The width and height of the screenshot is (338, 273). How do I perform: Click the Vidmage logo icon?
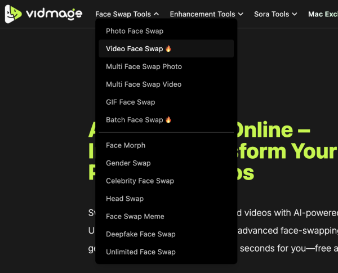[x=14, y=14]
